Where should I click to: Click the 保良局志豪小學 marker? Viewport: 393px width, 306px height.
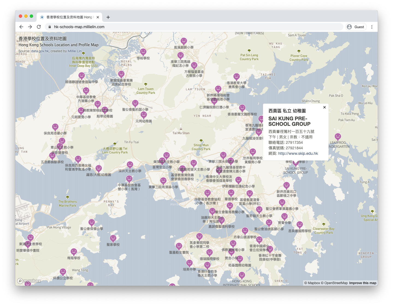pyautogui.click(x=55, y=127)
